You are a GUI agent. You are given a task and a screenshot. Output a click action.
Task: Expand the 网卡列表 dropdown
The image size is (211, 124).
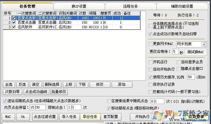(204, 44)
